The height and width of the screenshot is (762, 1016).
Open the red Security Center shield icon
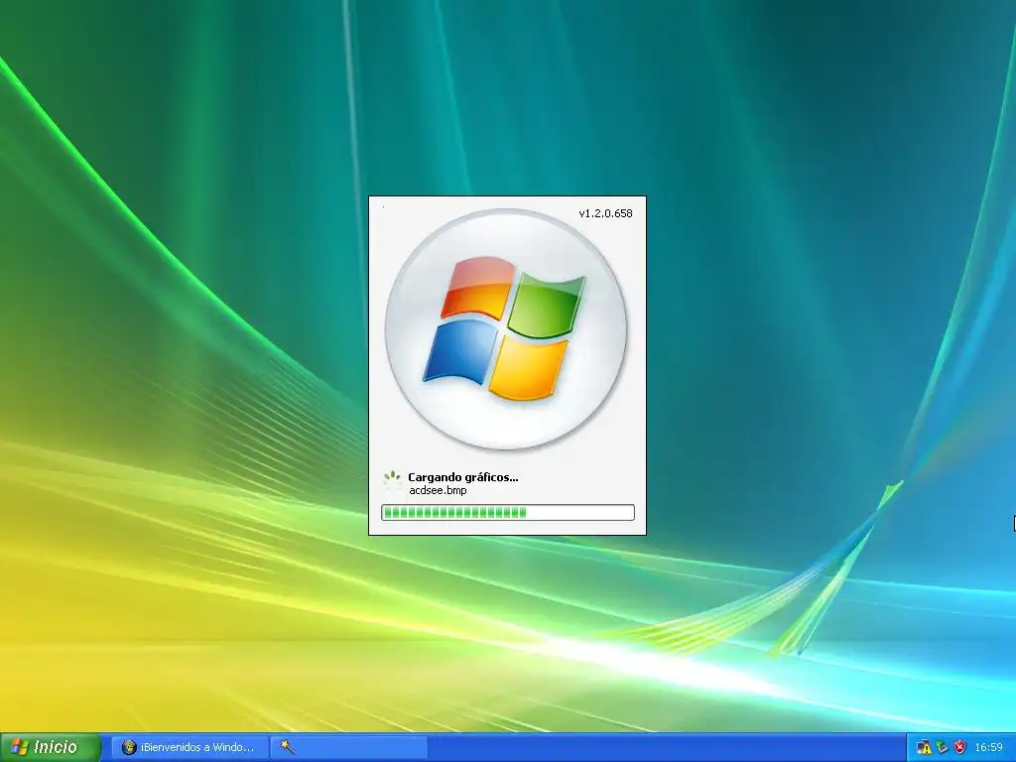(959, 748)
